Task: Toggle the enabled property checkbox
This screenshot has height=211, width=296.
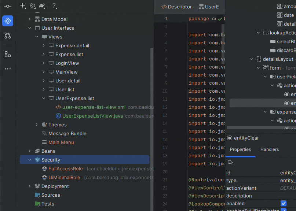Action: tap(283, 203)
